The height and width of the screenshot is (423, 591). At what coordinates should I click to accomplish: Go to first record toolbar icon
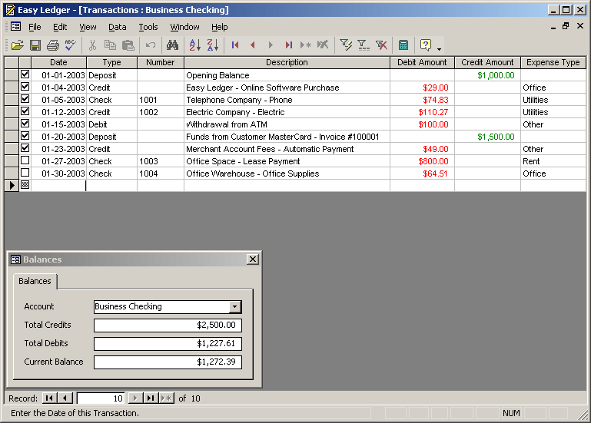tap(235, 45)
